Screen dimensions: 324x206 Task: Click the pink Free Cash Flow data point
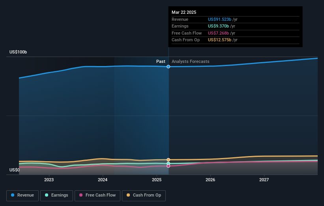169,166
